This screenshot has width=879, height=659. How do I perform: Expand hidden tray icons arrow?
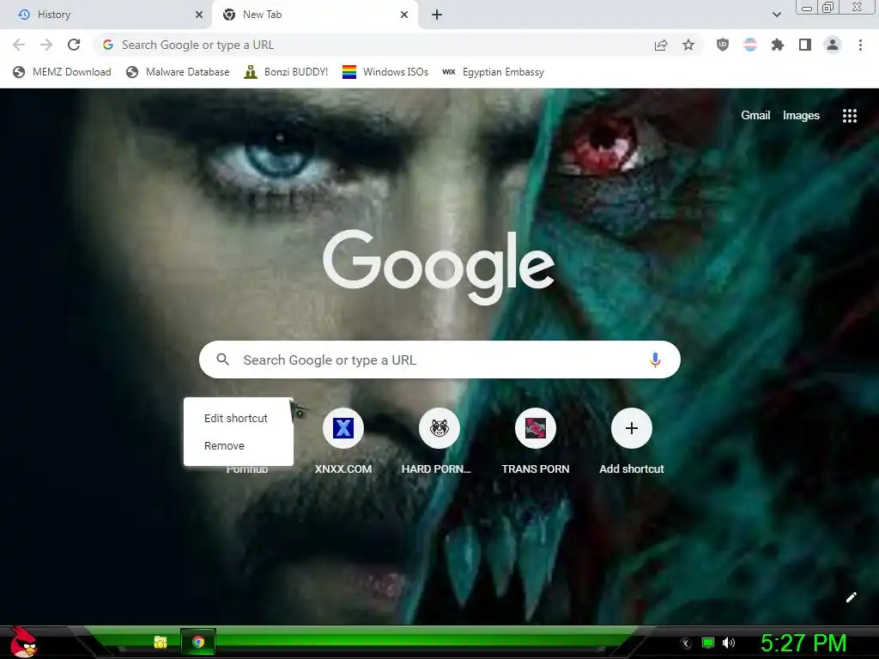[x=686, y=644]
